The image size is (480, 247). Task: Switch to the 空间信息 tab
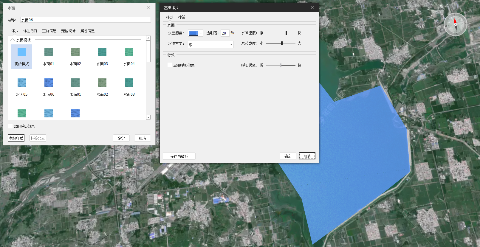(x=49, y=31)
